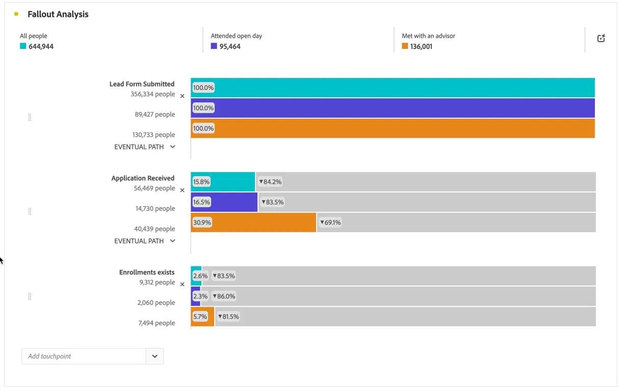Click the 9,312 people count
The width and height of the screenshot is (621, 391).
[157, 283]
